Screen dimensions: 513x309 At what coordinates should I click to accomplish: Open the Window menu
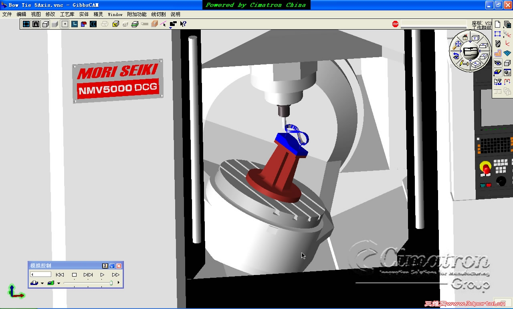pos(115,14)
